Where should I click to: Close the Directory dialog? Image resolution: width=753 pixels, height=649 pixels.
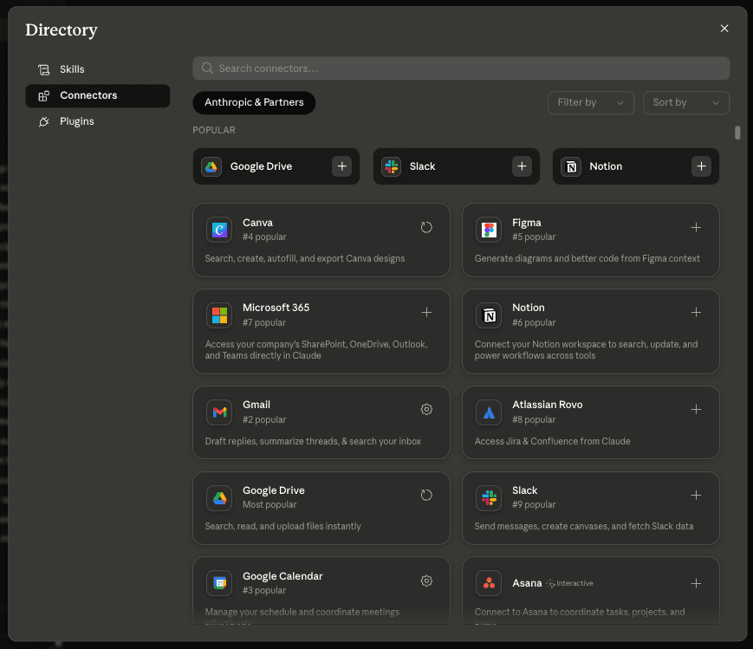pyautogui.click(x=724, y=29)
